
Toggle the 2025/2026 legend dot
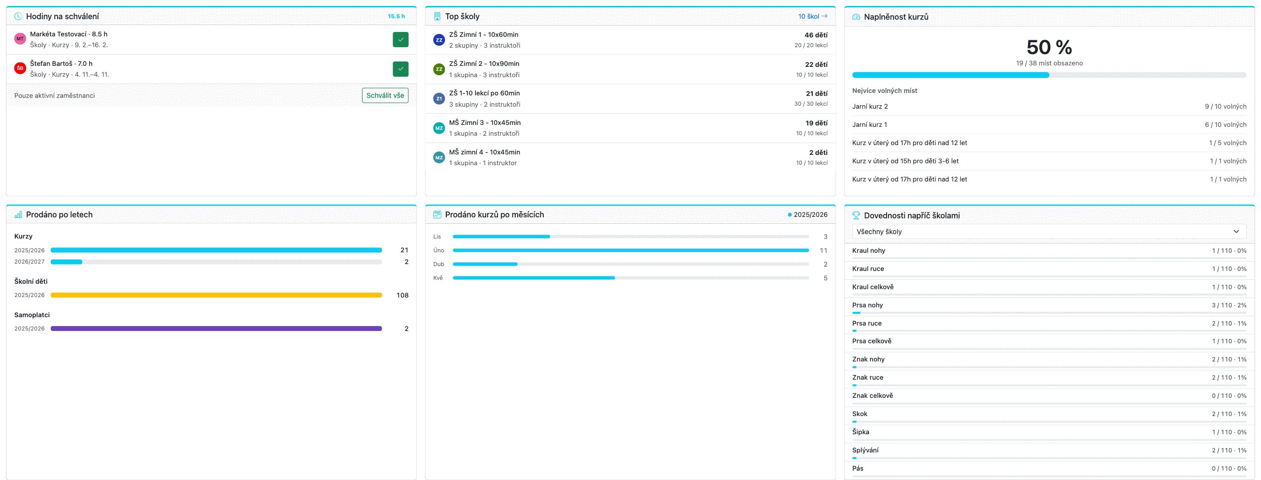pyautogui.click(x=790, y=215)
